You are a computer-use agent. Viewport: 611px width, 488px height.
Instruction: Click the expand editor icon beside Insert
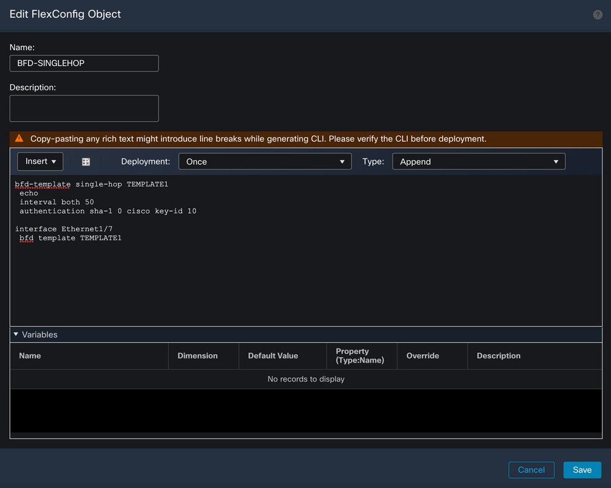coord(86,161)
